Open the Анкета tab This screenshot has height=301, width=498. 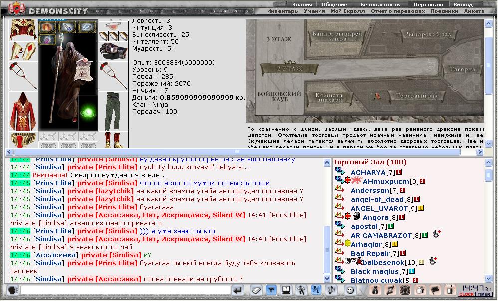474,11
